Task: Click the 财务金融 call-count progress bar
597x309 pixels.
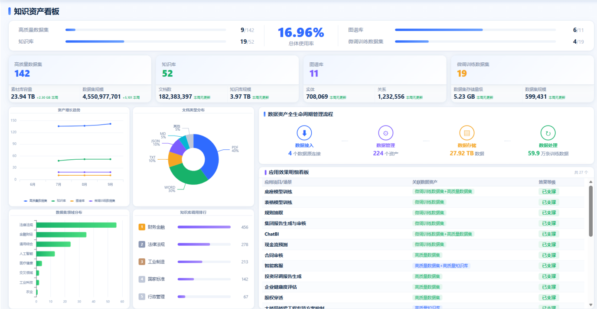Action: point(204,227)
